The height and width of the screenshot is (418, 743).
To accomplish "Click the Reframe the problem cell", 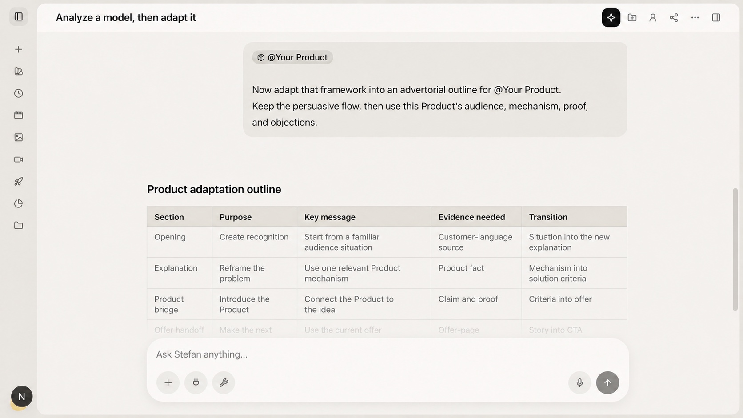I will click(x=255, y=273).
